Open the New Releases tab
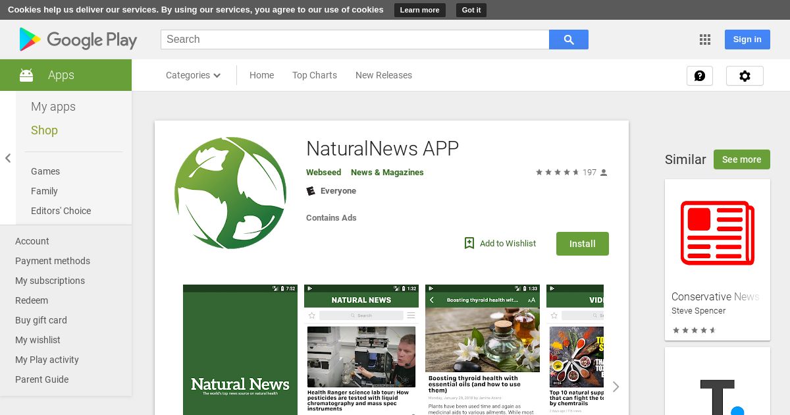 click(384, 75)
